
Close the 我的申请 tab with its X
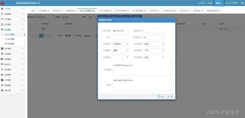[x=189, y=11]
